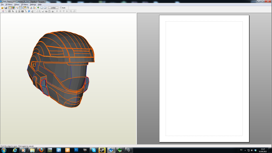
Task: Click the align right icon
Action: coord(60,11)
